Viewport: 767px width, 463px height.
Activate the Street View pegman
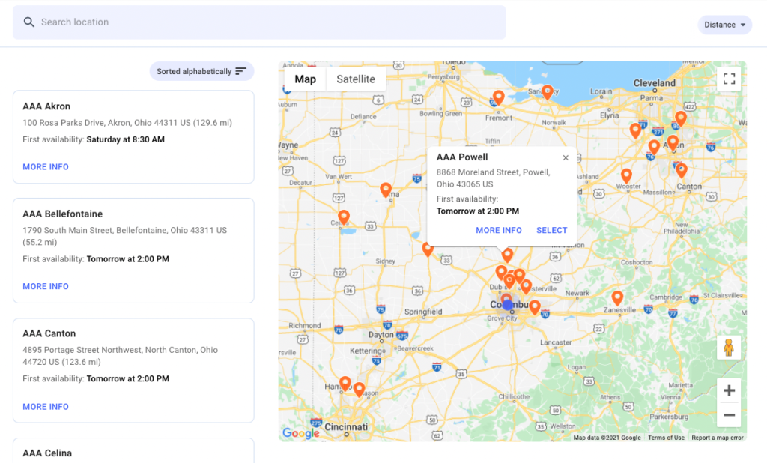(729, 348)
